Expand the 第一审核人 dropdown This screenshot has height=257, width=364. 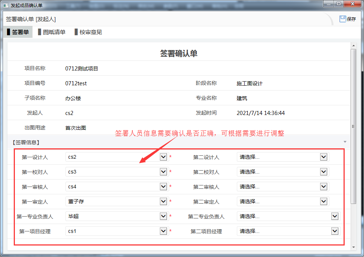(163, 187)
